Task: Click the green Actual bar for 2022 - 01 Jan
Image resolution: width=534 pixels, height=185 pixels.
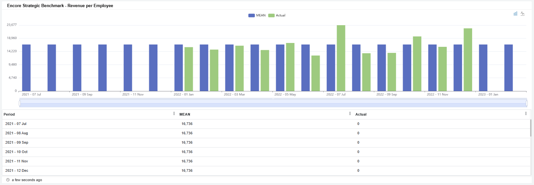Action: (x=189, y=69)
